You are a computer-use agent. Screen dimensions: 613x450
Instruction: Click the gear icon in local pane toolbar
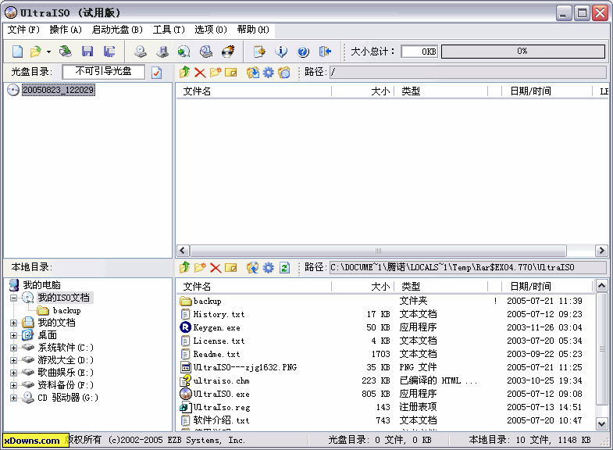tap(269, 268)
